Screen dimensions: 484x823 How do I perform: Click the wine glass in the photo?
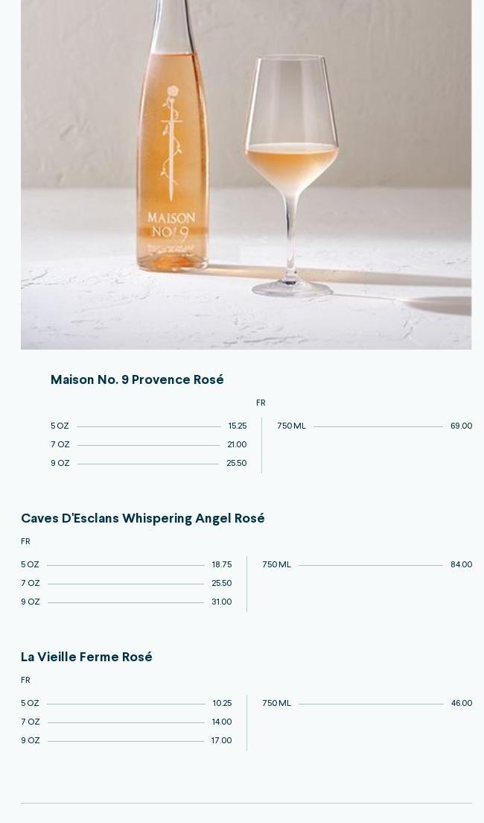pyautogui.click(x=292, y=176)
